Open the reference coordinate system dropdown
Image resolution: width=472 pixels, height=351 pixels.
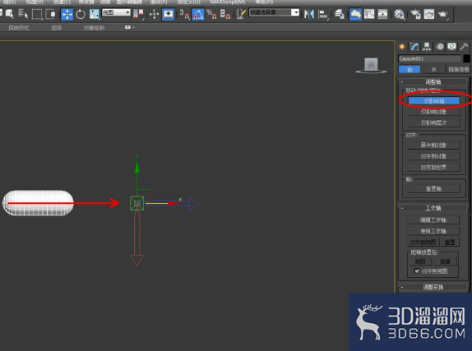[116, 12]
